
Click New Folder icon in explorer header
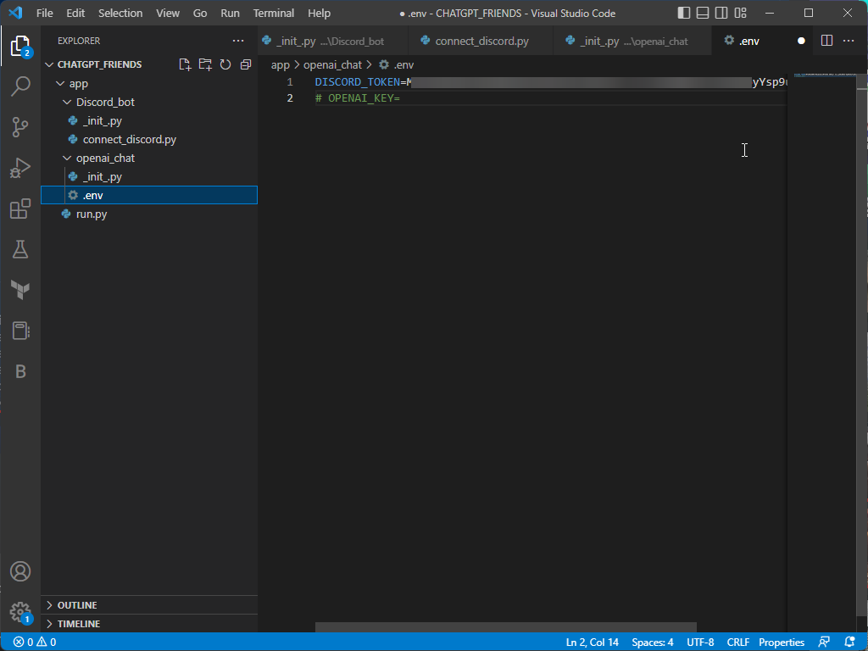pyautogui.click(x=205, y=64)
